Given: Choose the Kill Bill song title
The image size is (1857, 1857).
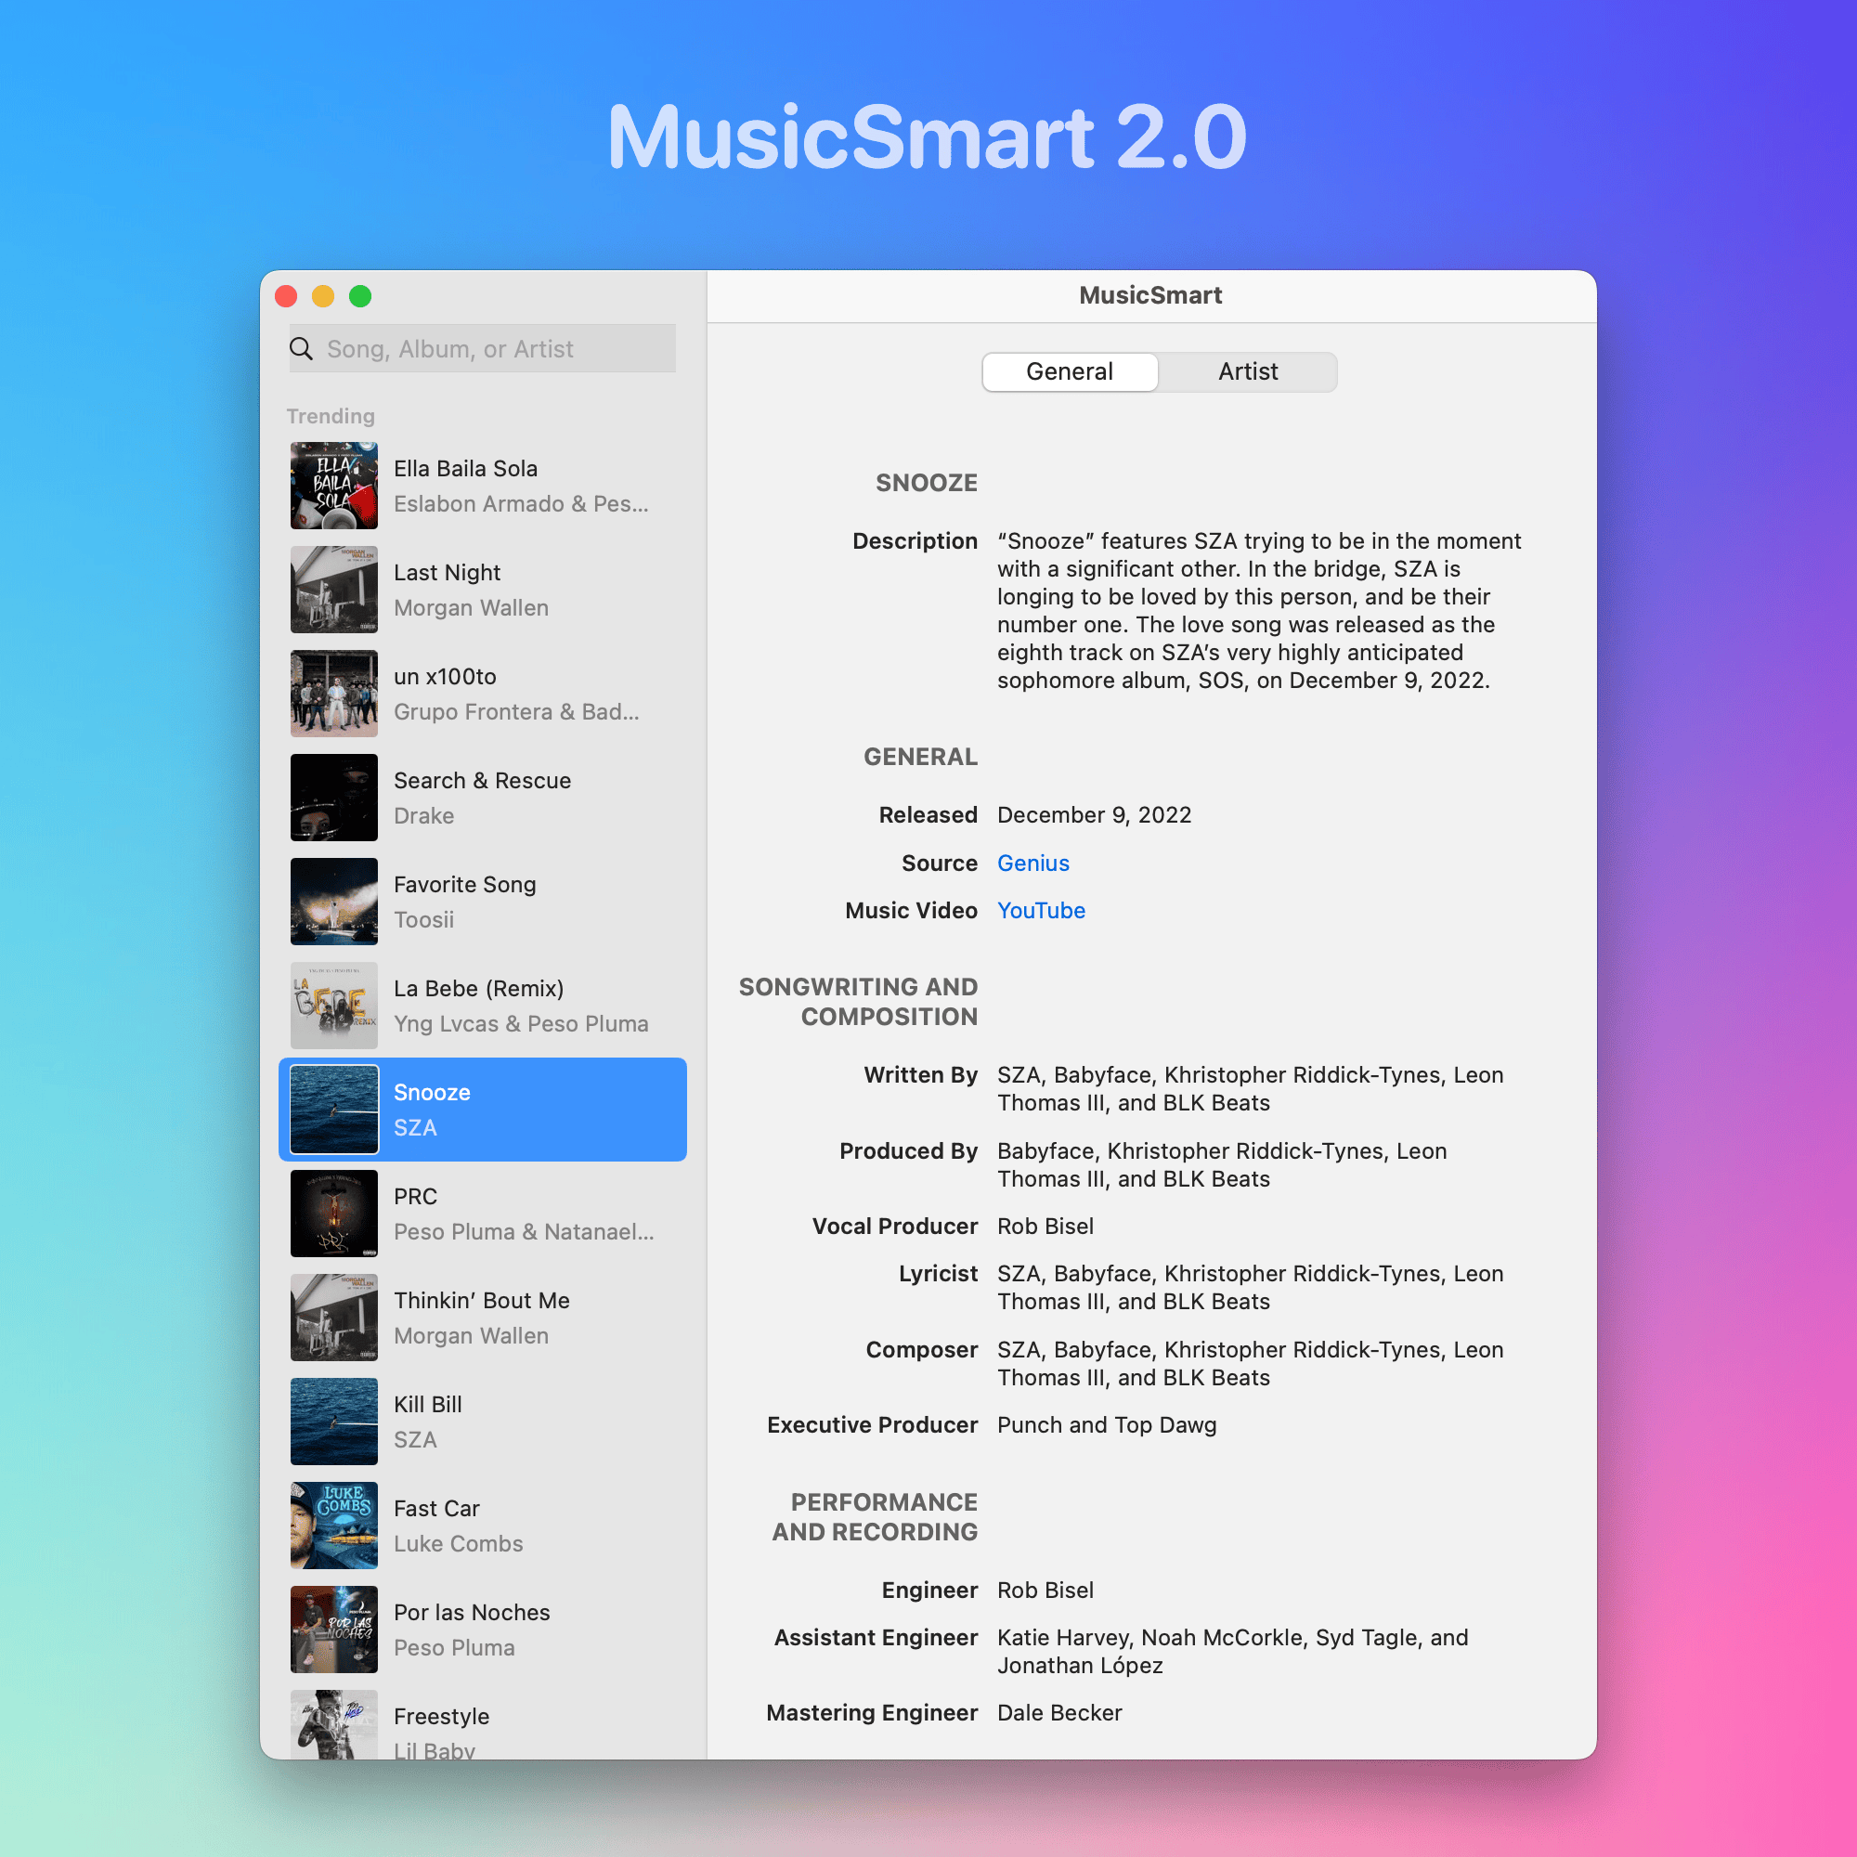Looking at the screenshot, I should coord(428,1403).
